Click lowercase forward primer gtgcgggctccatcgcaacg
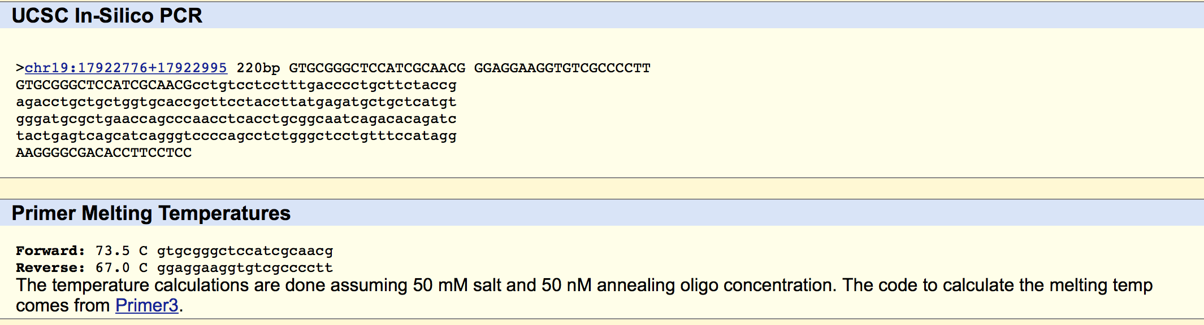This screenshot has height=325, width=1204. pyautogui.click(x=245, y=251)
